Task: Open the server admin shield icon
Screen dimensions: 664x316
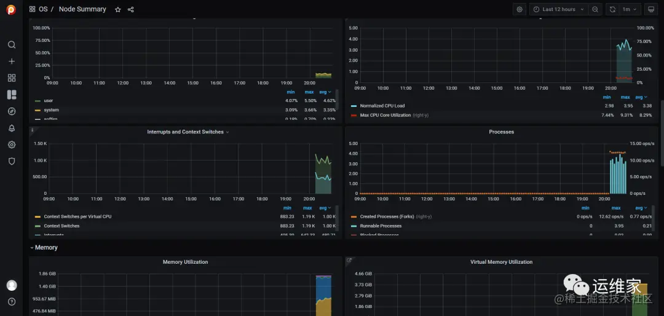Action: point(12,162)
